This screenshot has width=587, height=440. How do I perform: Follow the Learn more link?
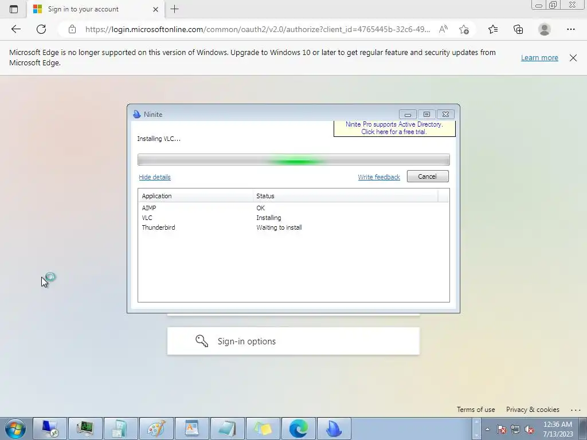coord(539,58)
